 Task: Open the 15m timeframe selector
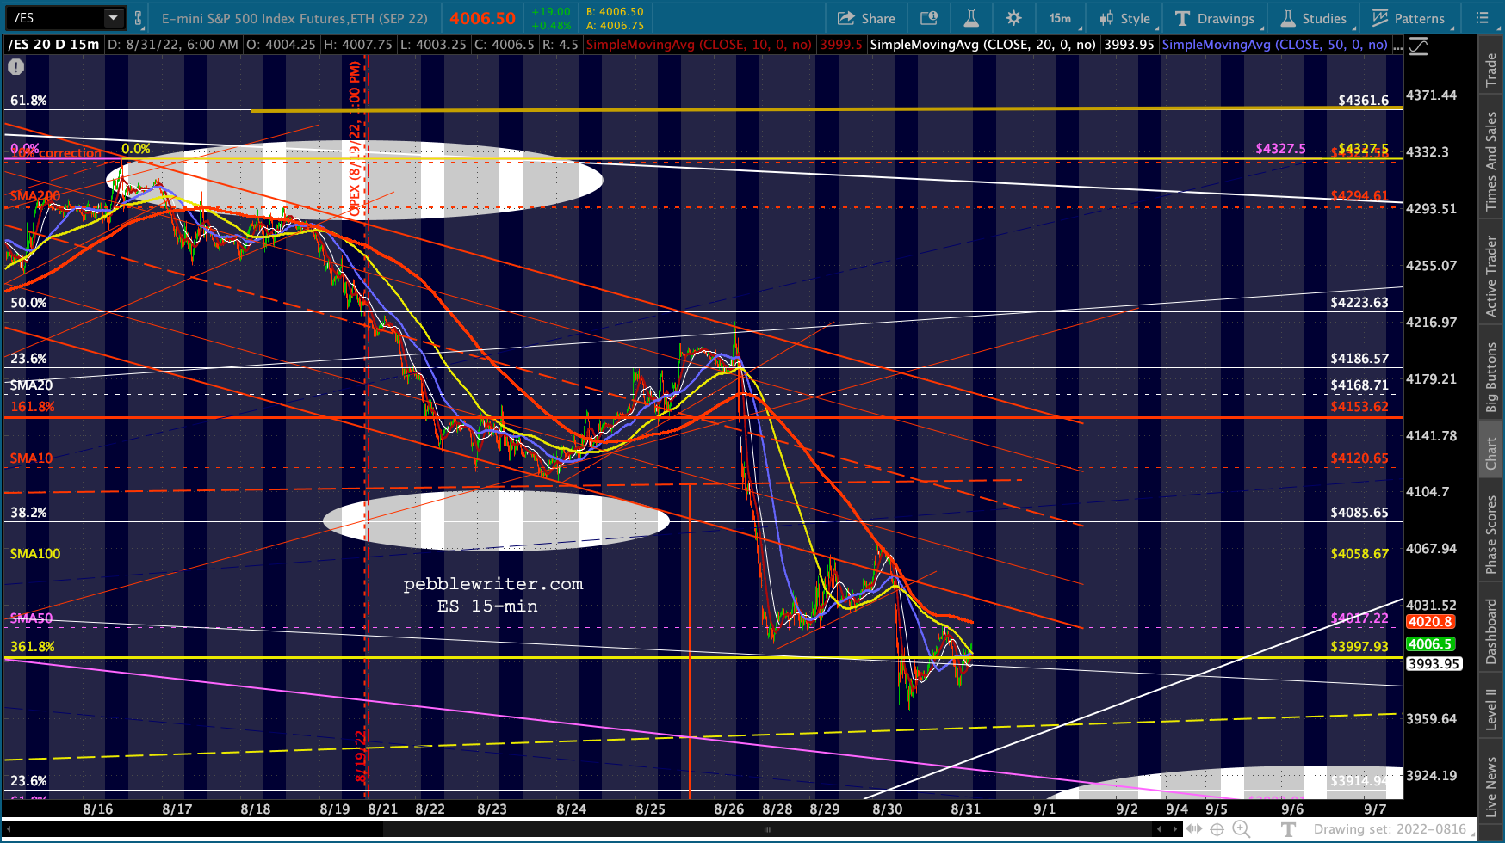coord(1060,18)
